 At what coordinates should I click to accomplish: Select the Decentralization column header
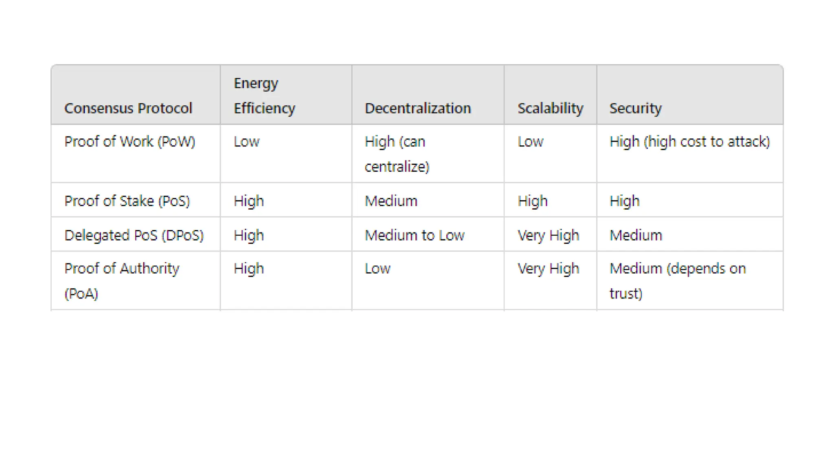[x=417, y=108]
